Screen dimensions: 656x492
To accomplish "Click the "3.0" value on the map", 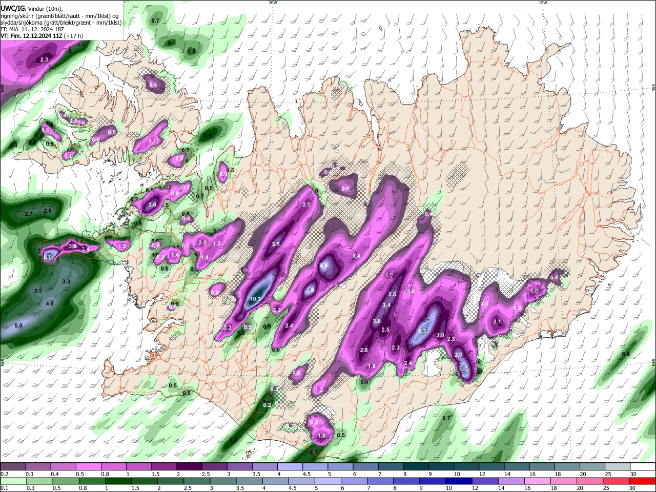I will pyautogui.click(x=440, y=336).
